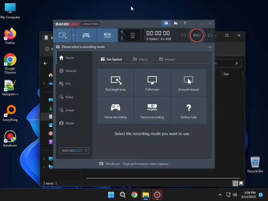Switch to the Images tab
Image resolution: width=268 pixels, height=201 pixels.
(x=167, y=59)
